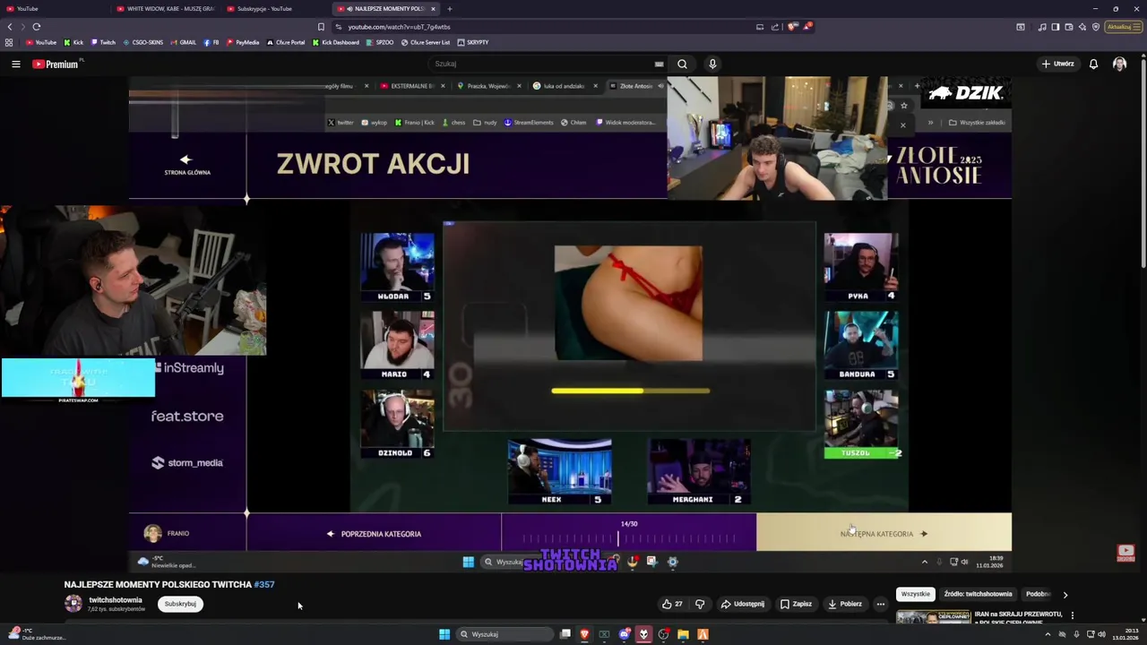Open the YouTube guide hamburger menu
Image resolution: width=1147 pixels, height=645 pixels.
pyautogui.click(x=15, y=64)
